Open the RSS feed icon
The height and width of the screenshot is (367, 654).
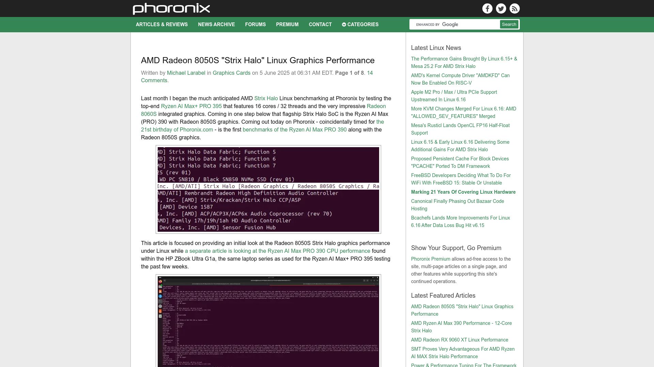[514, 8]
